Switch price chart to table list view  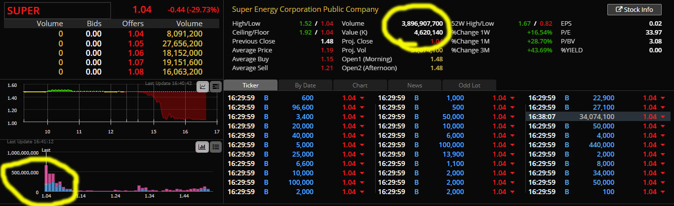pos(215,86)
